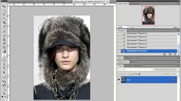Screen dimensions: 181x101
Task: Open the Коррекция panel options menu
Action: pyautogui.click(x=178, y=62)
